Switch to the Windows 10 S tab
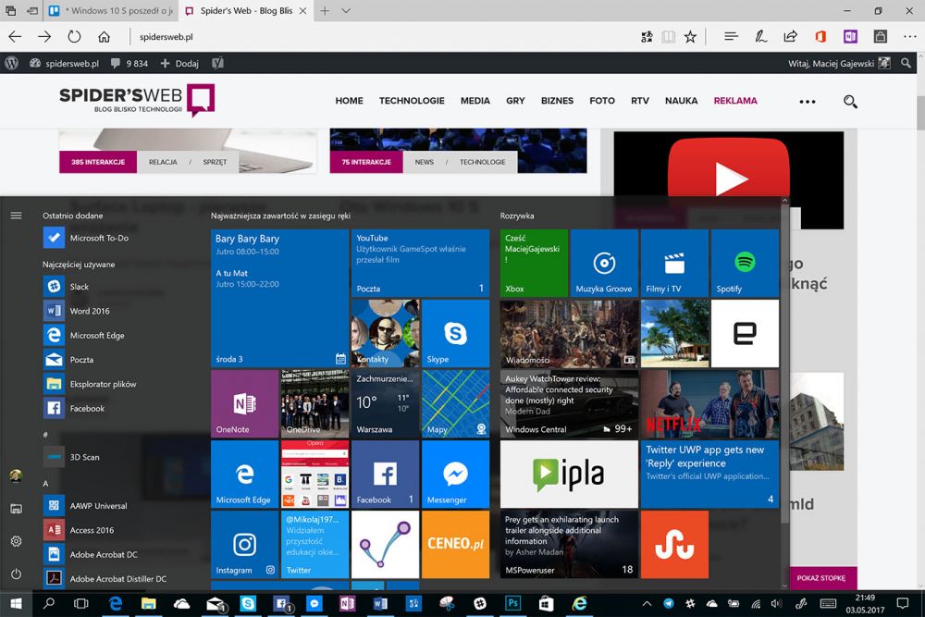This screenshot has width=925, height=617. 111,10
